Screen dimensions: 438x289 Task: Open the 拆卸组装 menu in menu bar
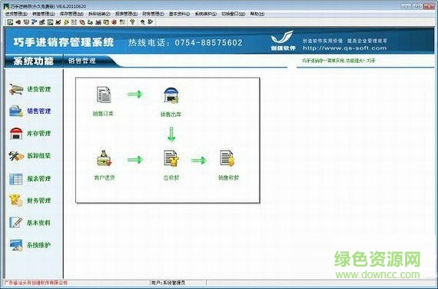(99, 14)
